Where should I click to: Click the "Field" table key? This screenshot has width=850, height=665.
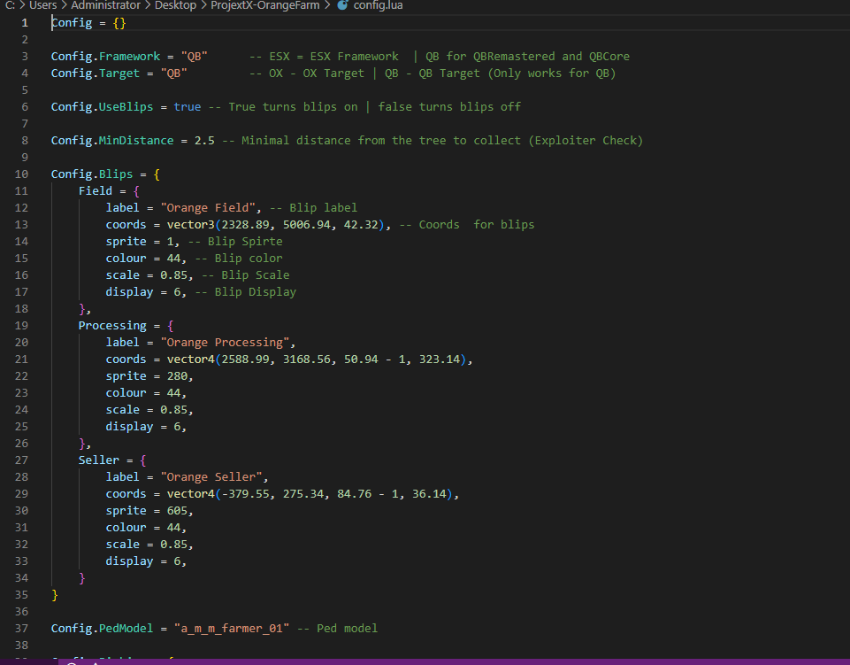pos(96,191)
